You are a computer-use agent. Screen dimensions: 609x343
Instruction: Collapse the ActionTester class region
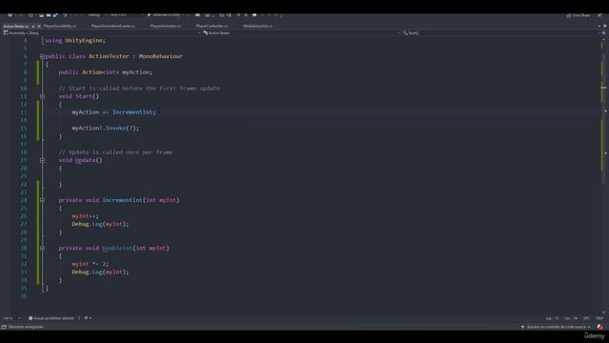coord(42,56)
